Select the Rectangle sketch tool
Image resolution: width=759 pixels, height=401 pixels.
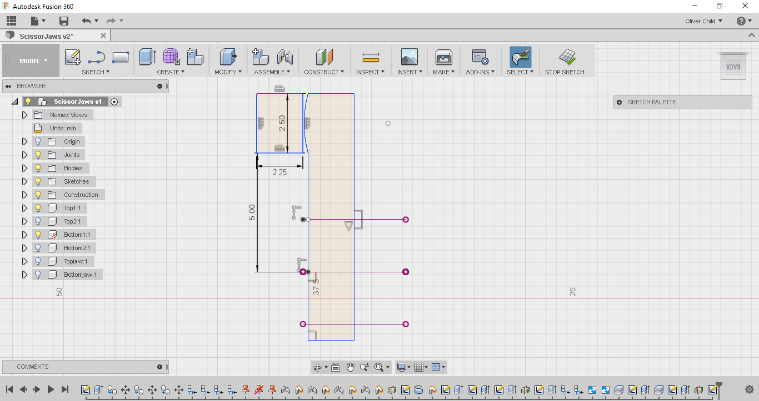(x=121, y=57)
